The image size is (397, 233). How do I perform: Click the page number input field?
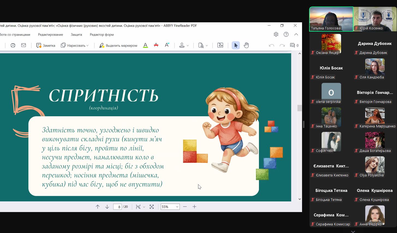coord(117,207)
